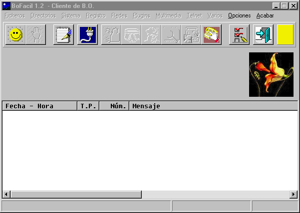Click the Fecha - Hora column header
The image size is (300, 213).
(39, 106)
